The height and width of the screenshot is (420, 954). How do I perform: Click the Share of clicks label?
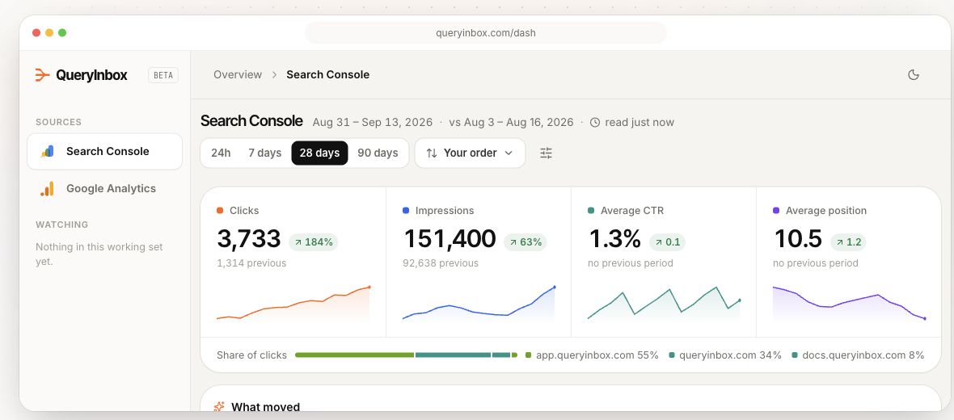coord(251,355)
